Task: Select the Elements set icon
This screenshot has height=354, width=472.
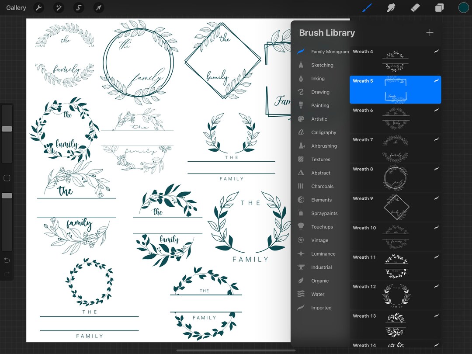Action: coord(301,200)
